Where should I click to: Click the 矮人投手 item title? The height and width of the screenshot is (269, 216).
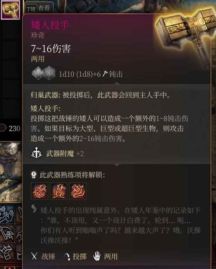(x=50, y=25)
